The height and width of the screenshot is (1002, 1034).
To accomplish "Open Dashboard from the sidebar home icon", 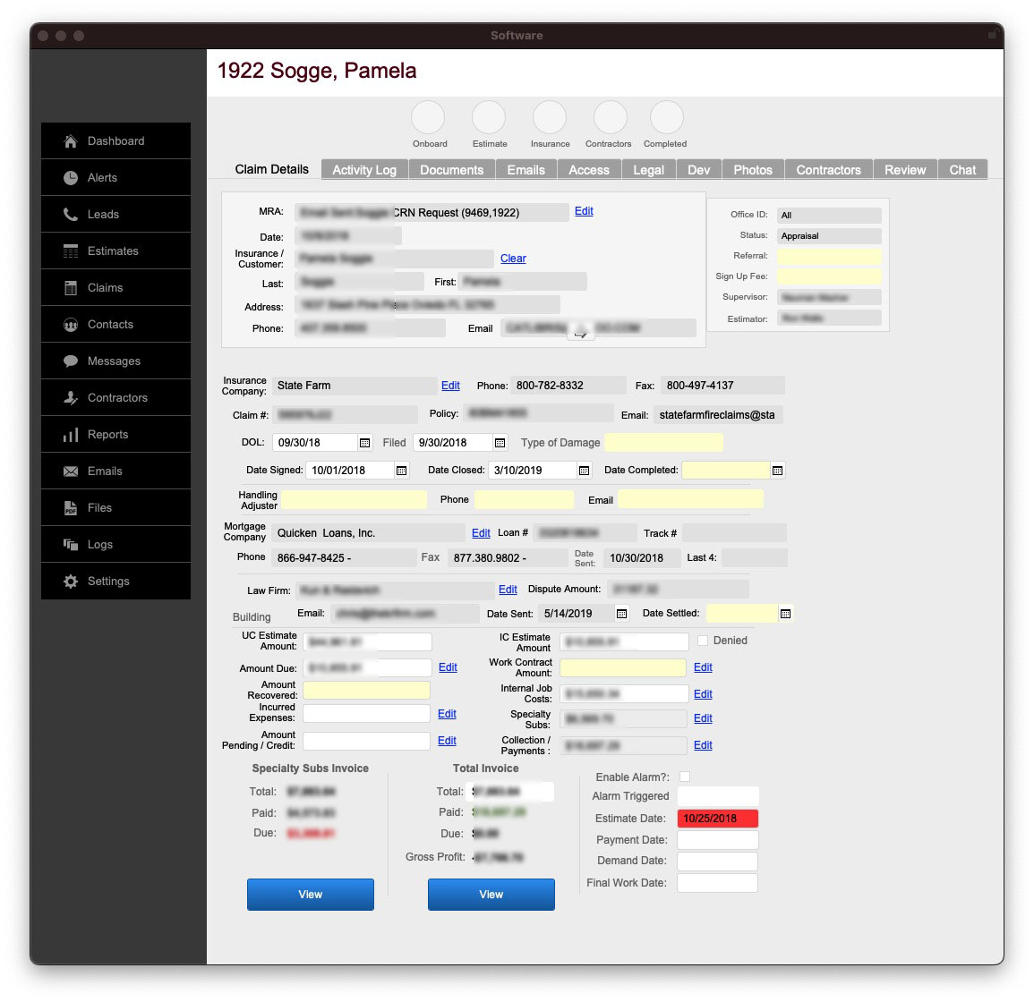I will pyautogui.click(x=71, y=141).
